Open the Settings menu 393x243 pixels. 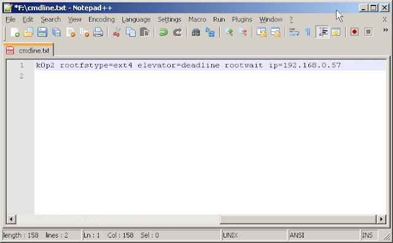(x=169, y=20)
